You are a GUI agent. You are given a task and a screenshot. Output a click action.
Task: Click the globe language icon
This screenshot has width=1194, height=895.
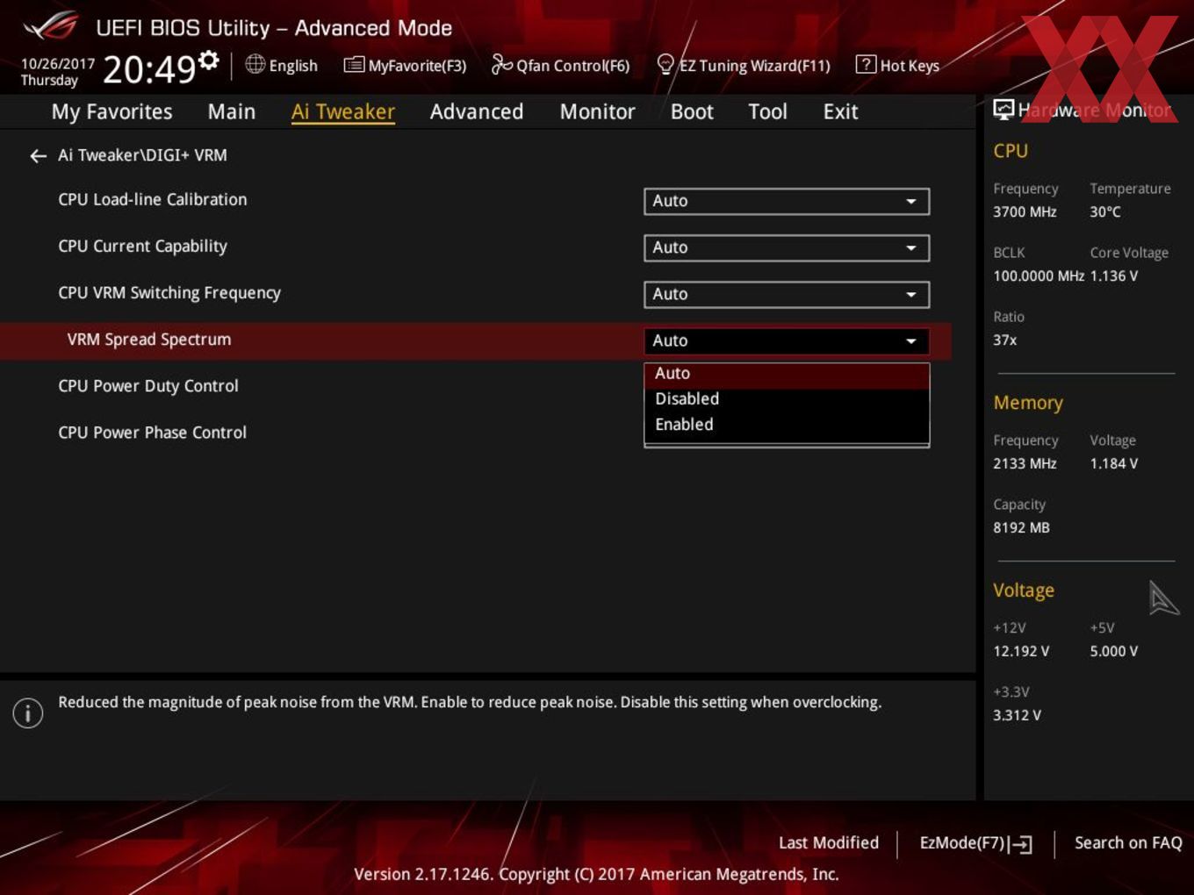pos(255,64)
